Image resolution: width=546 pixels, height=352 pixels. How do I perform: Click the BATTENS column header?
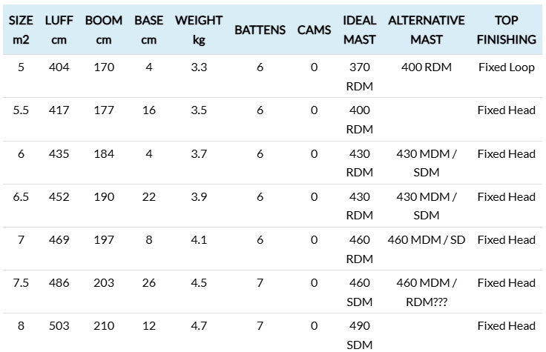(260, 30)
